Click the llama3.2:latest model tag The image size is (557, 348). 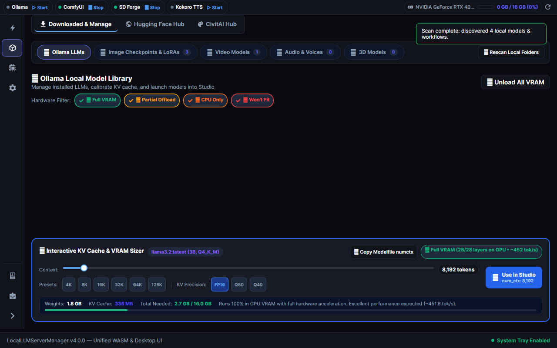pos(185,252)
